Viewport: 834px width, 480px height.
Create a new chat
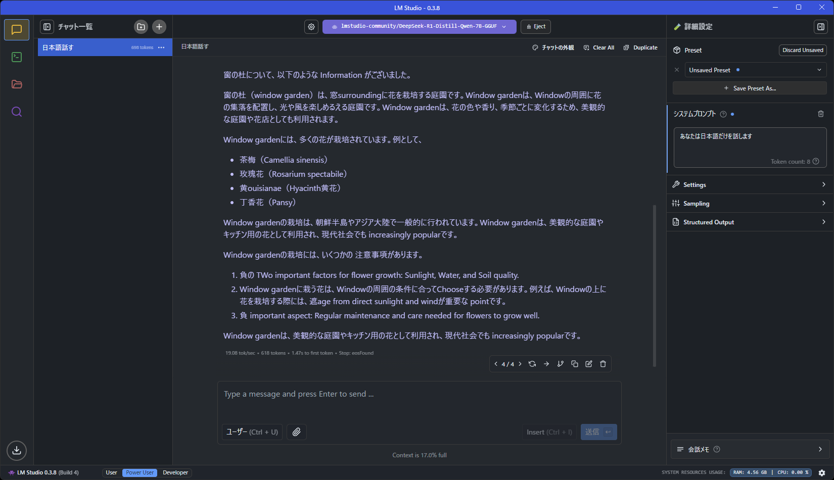159,26
